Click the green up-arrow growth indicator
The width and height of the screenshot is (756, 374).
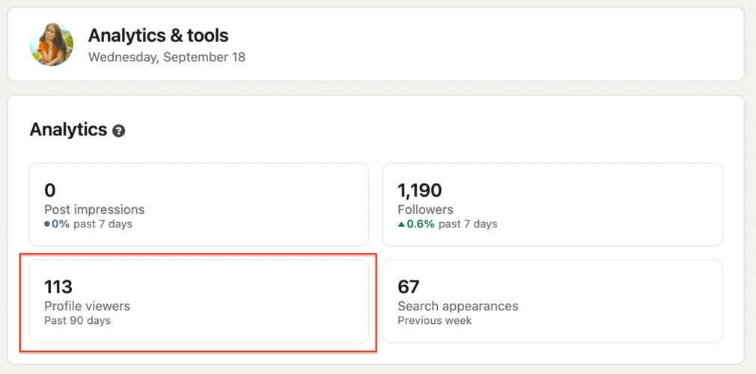coord(401,224)
